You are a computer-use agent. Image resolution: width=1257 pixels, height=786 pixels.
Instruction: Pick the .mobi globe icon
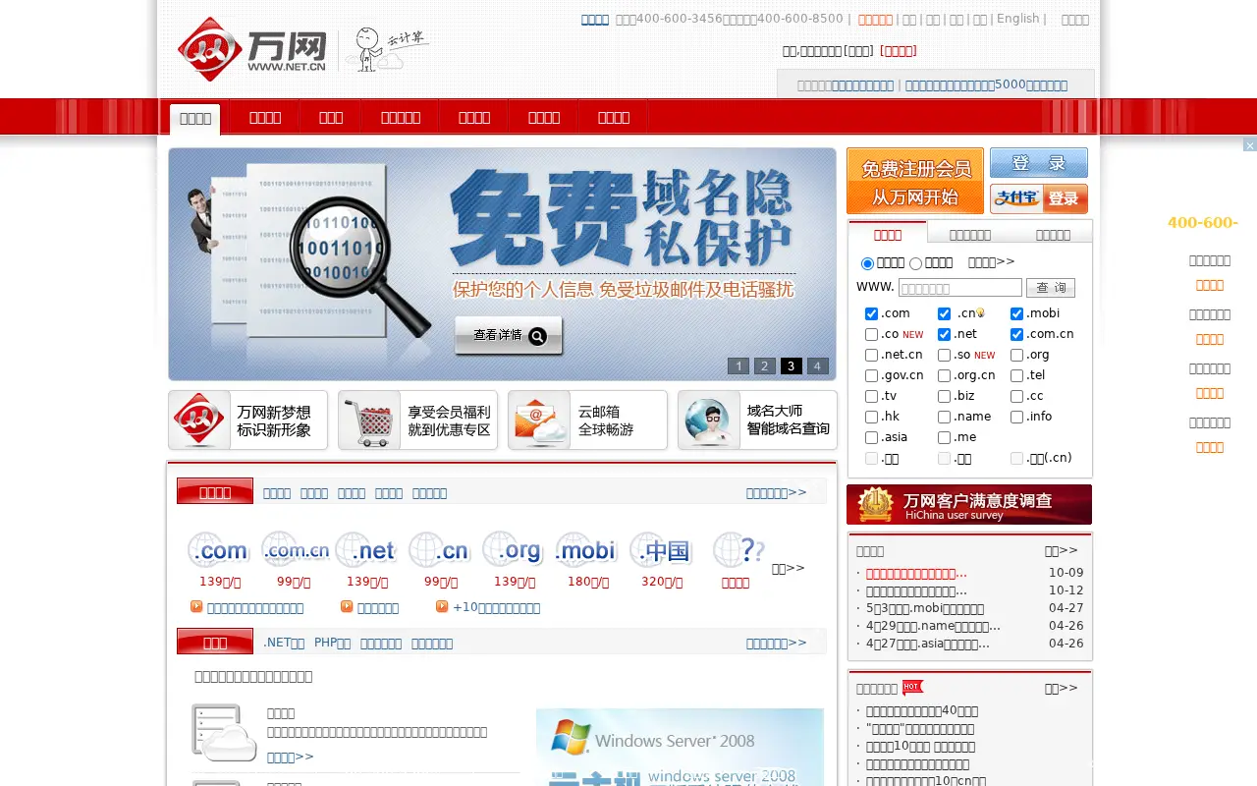point(586,550)
